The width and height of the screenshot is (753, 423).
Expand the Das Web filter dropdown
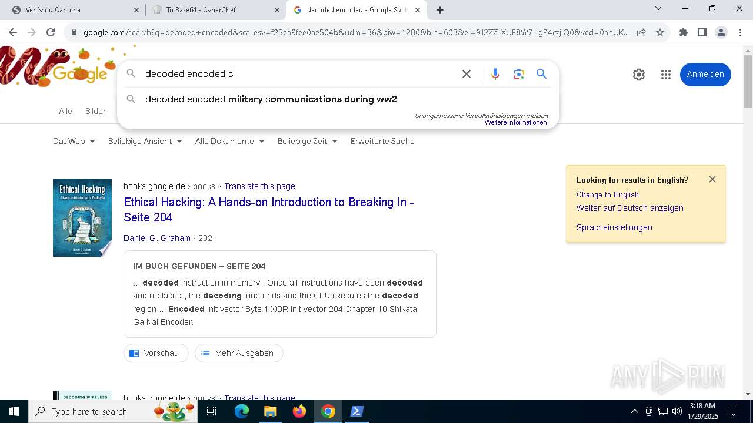[74, 141]
